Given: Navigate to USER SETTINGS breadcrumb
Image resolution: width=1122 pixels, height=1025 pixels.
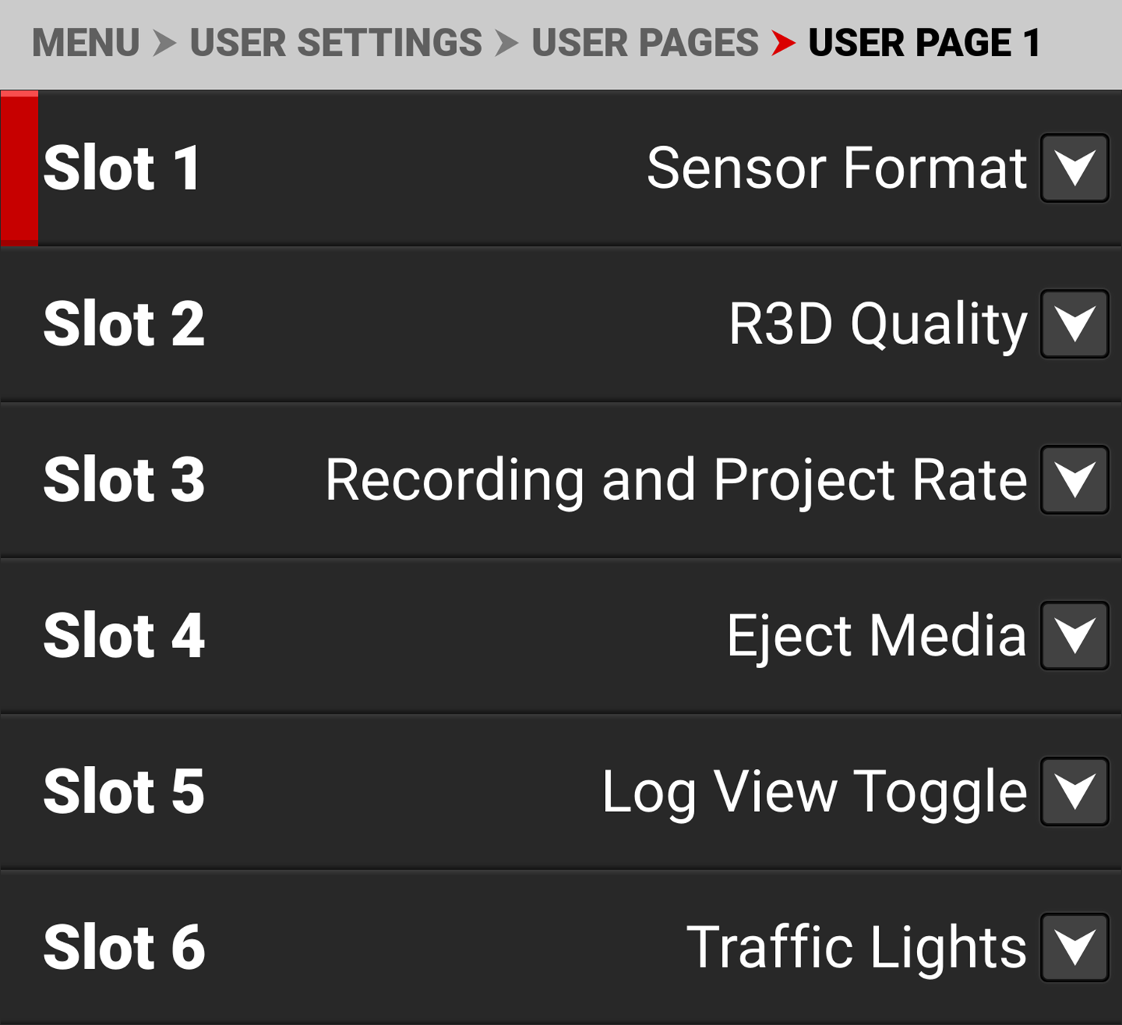Looking at the screenshot, I should (336, 43).
